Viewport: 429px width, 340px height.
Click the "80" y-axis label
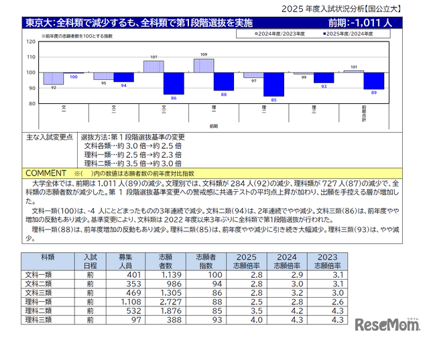click(32, 103)
